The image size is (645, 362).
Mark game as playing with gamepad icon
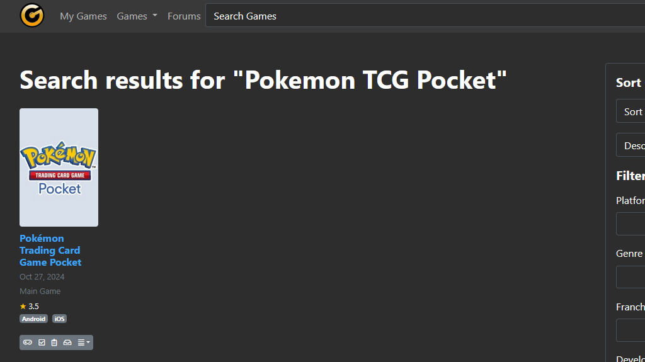coord(28,342)
